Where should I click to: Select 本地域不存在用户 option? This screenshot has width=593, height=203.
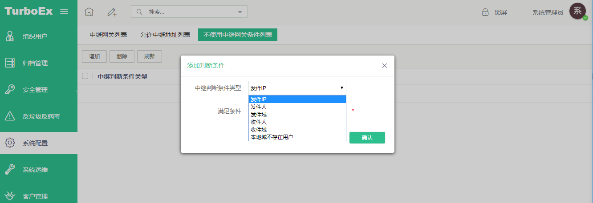click(297, 137)
